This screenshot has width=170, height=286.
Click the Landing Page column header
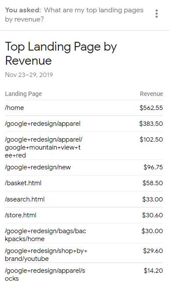(23, 94)
